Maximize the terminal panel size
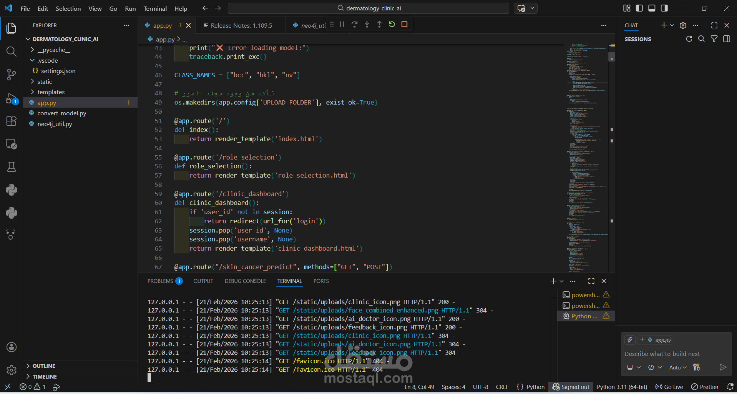 tap(591, 281)
